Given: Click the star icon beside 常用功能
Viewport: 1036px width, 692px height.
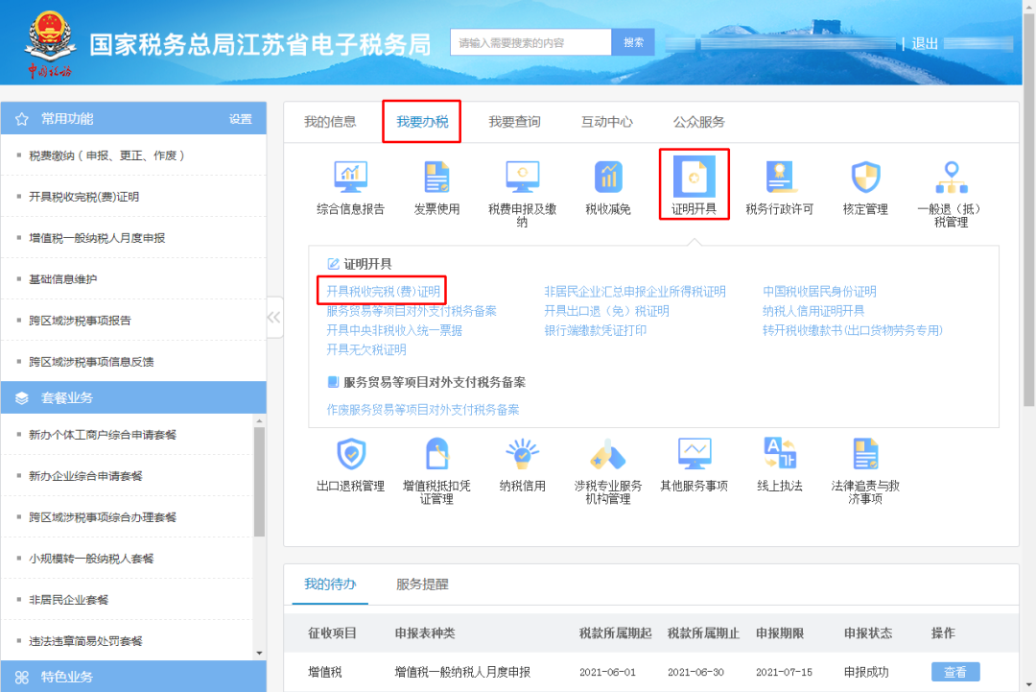Looking at the screenshot, I should tap(22, 119).
